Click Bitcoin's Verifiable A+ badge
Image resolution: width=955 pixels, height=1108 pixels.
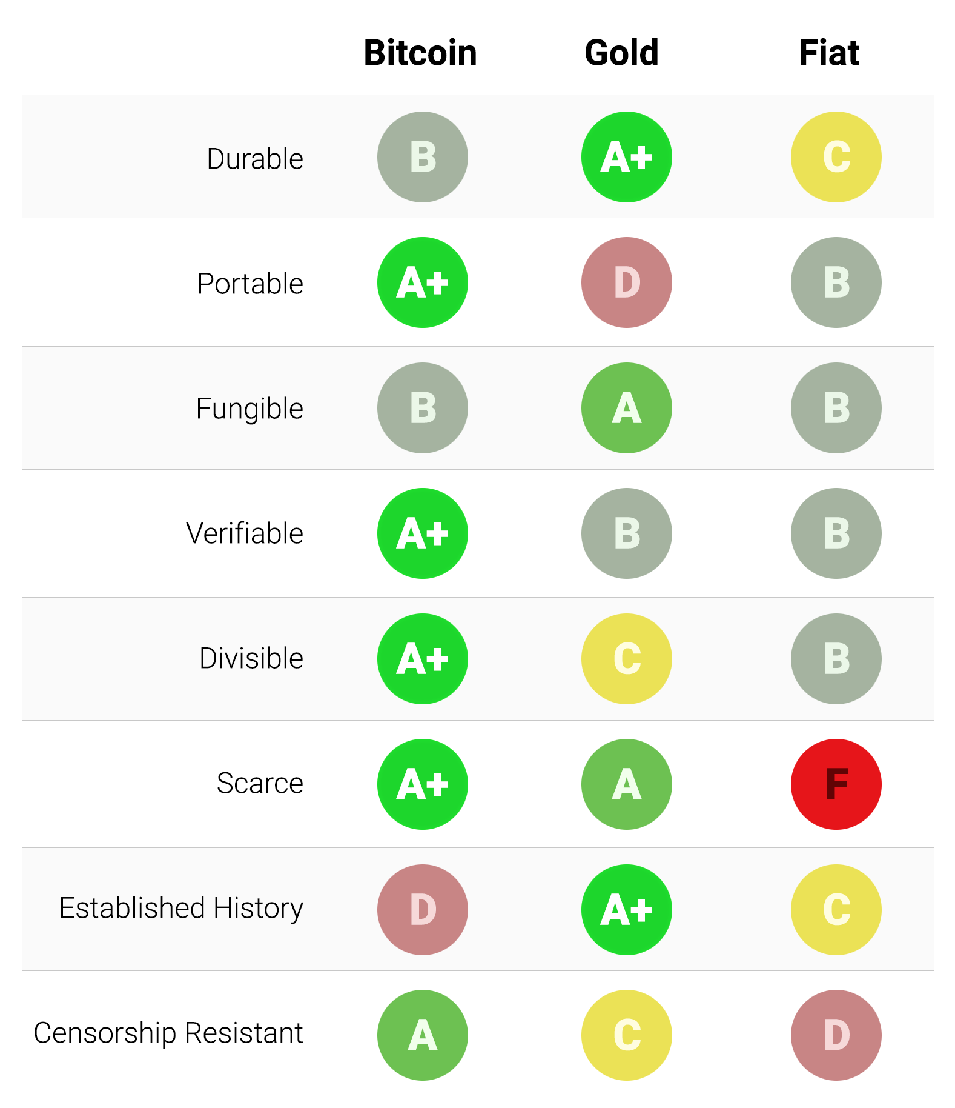422,533
